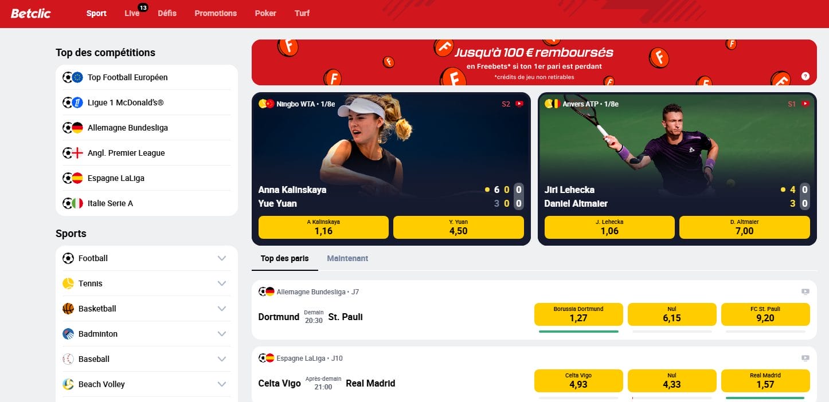Expand the Badminton chevron
The height and width of the screenshot is (402, 829).
tap(222, 334)
